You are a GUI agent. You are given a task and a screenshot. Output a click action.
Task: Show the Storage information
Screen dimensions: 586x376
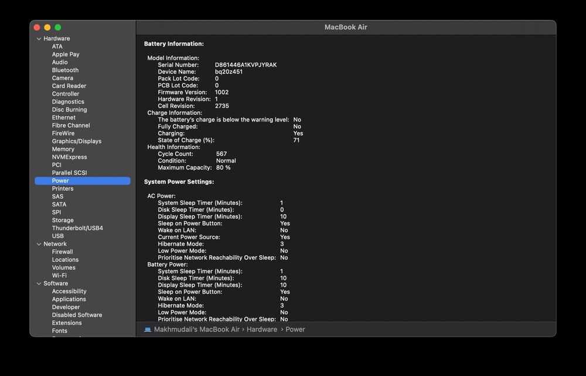[63, 221]
